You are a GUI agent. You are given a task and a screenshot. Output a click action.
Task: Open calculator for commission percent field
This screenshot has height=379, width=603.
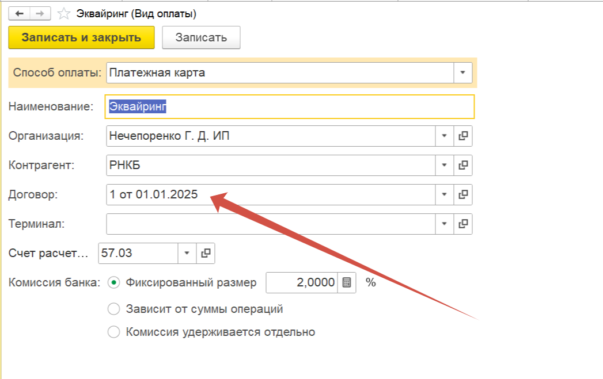[347, 282]
